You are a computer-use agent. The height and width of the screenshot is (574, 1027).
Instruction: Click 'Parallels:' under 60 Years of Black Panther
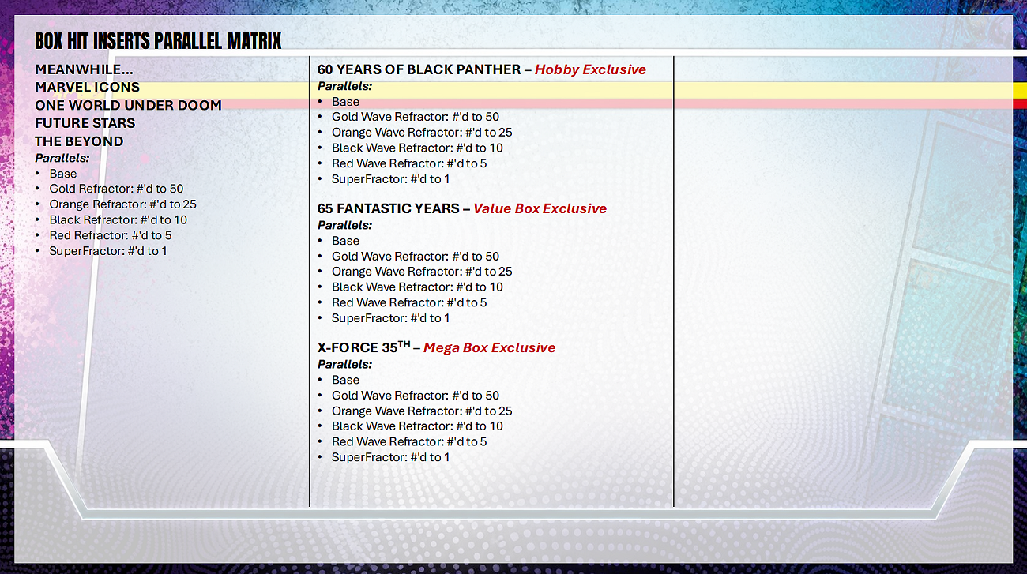click(x=345, y=86)
